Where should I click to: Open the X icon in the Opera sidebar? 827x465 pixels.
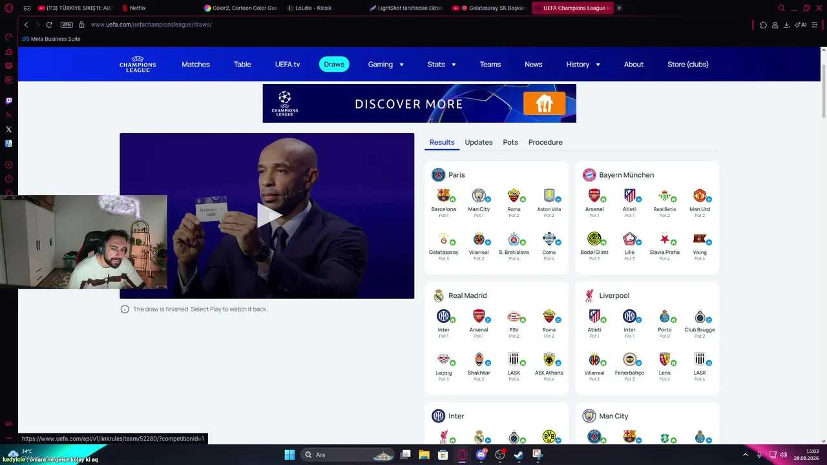[x=8, y=129]
